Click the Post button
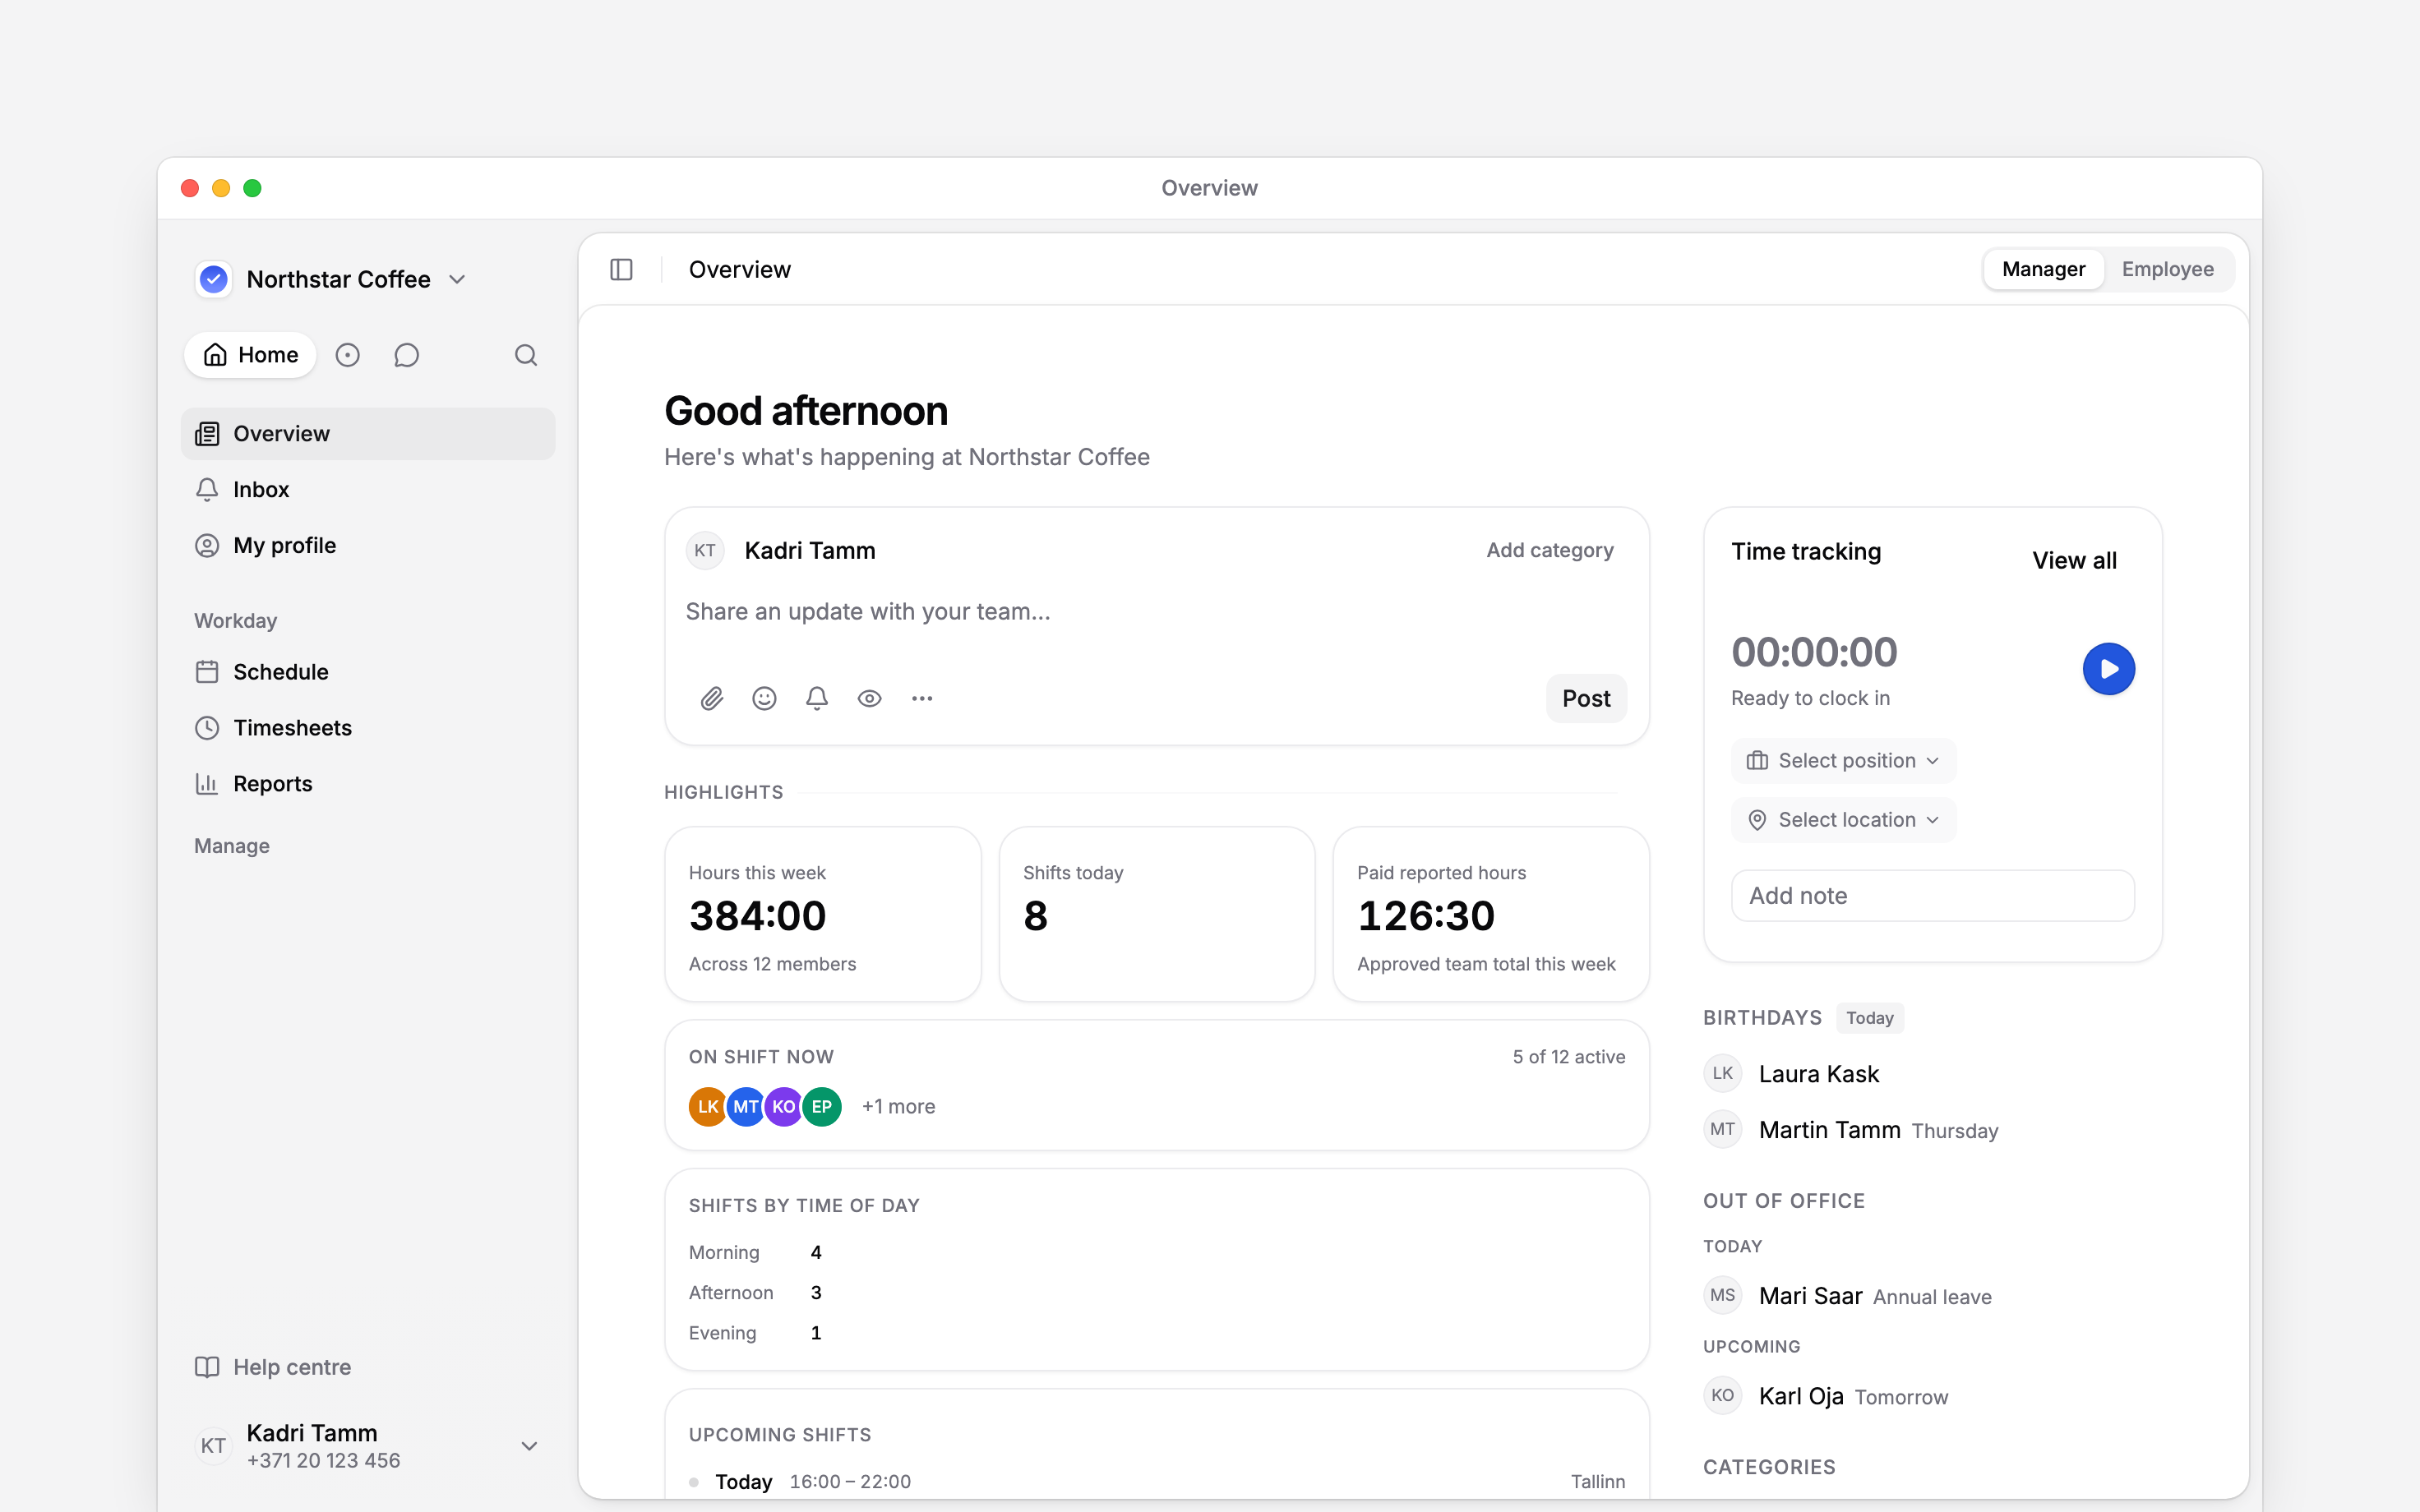 [1586, 698]
